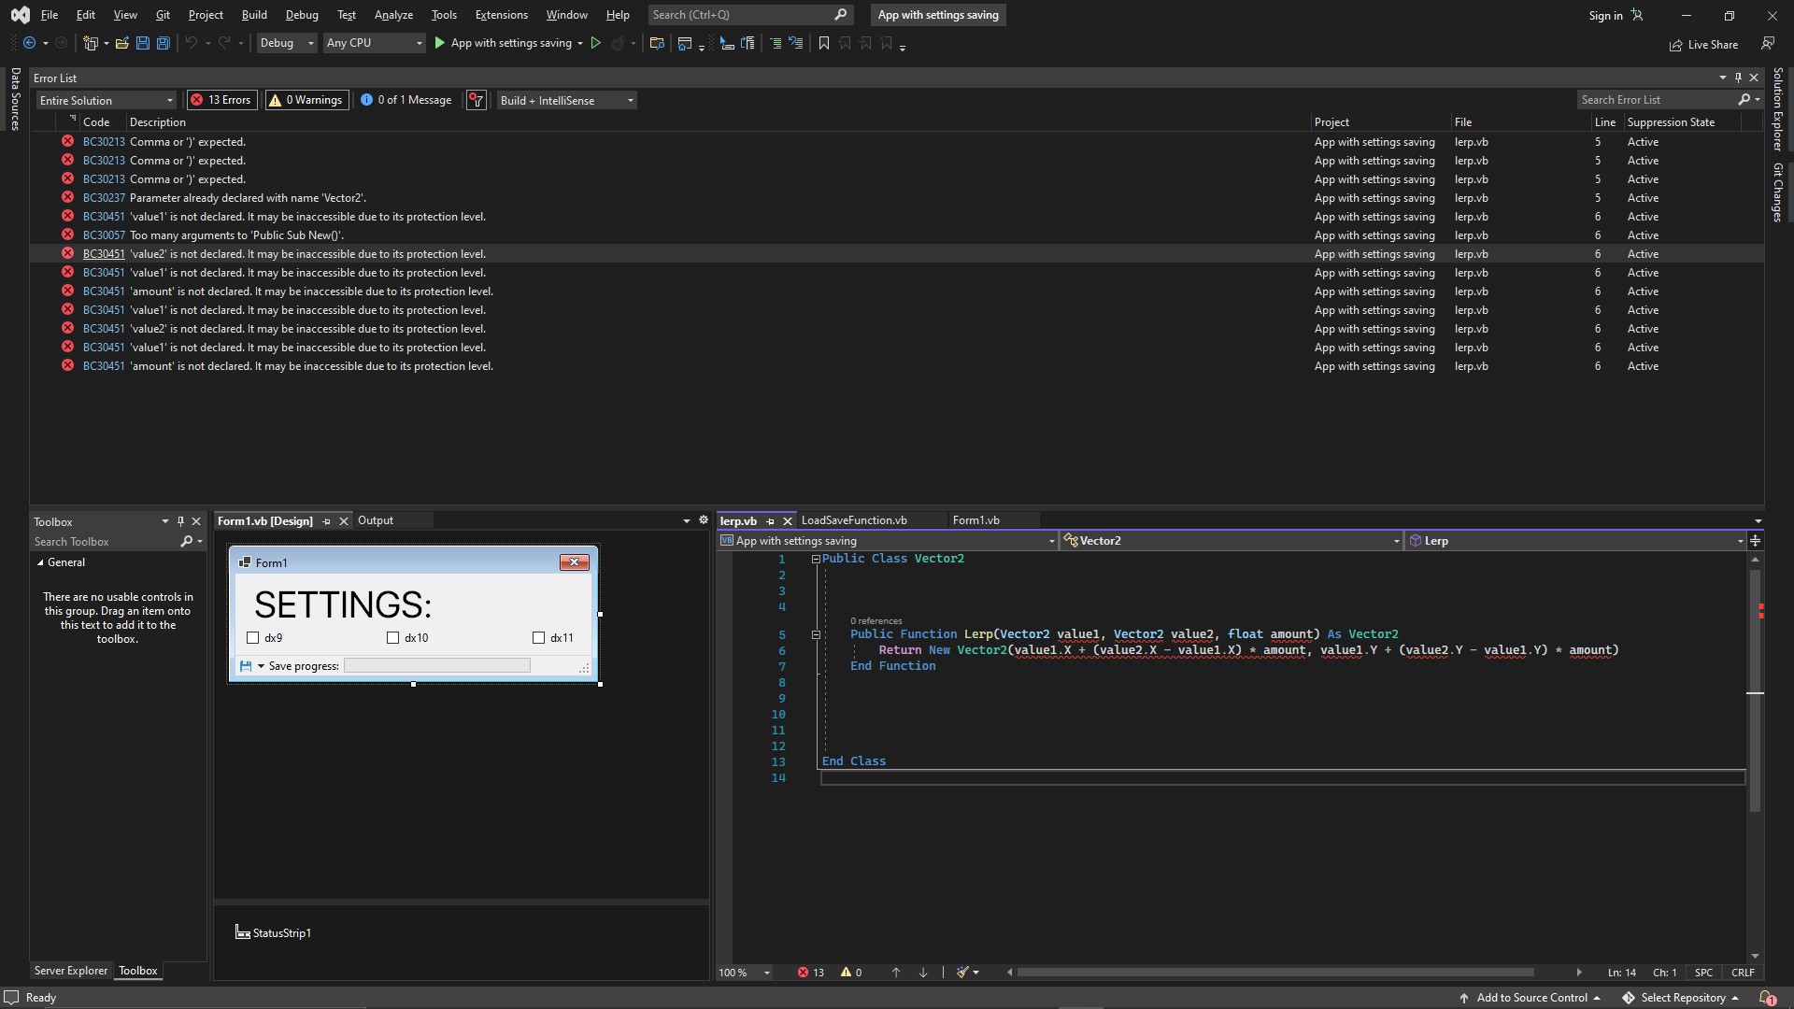
Task: Hide warnings by clicking 0 Warnings button
Action: click(x=306, y=100)
